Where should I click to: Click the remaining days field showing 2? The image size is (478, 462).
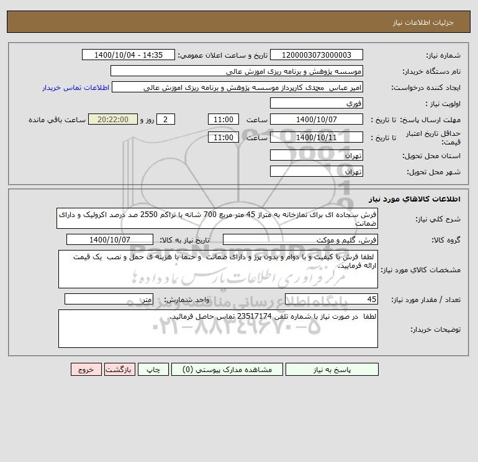coord(166,120)
